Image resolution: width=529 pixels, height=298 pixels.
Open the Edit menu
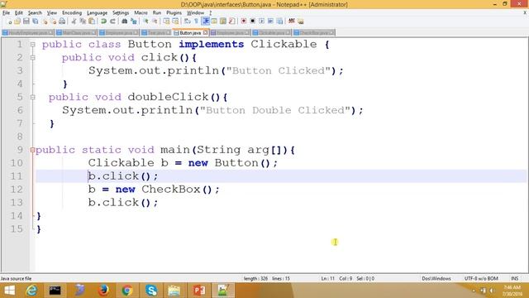18,13
